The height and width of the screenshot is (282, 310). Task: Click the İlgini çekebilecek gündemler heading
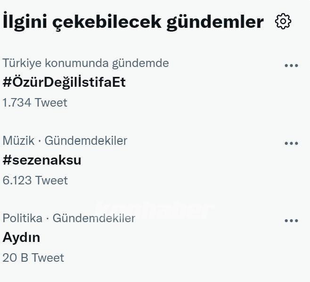click(133, 22)
